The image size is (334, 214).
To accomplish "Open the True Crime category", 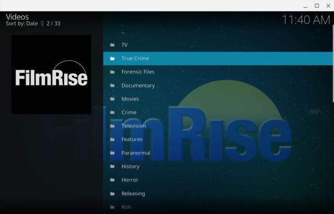I will (x=218, y=58).
